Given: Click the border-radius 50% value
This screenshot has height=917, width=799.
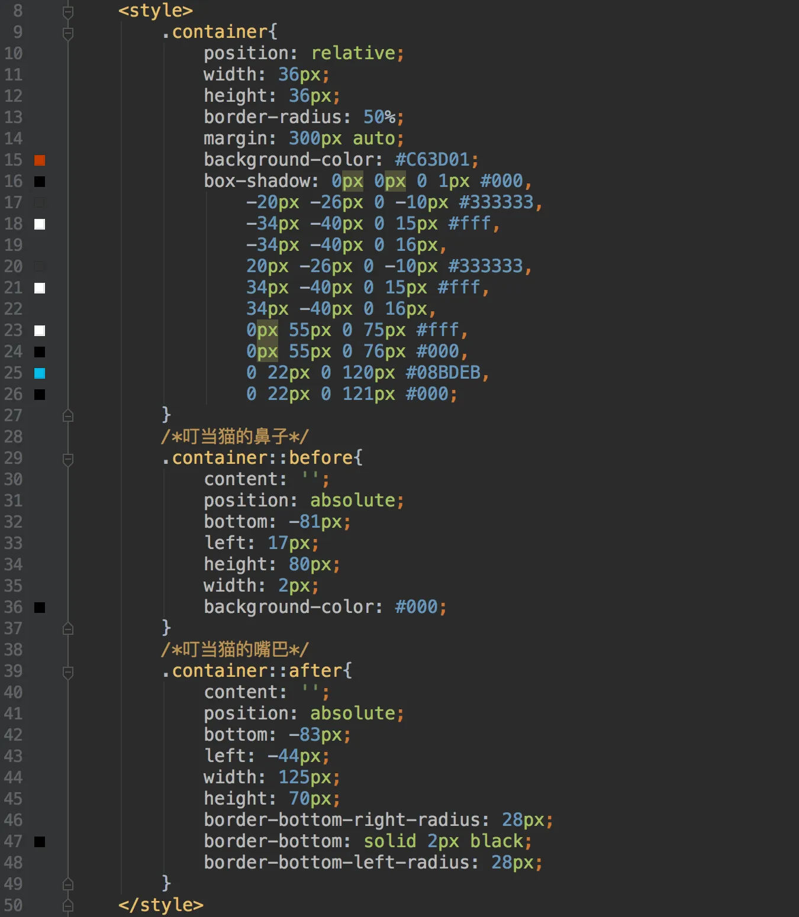Looking at the screenshot, I should tap(379, 117).
